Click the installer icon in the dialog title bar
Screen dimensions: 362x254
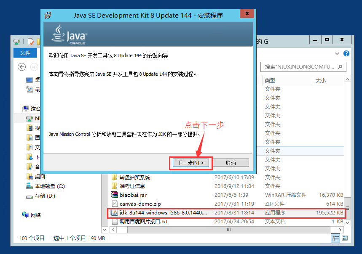point(48,15)
